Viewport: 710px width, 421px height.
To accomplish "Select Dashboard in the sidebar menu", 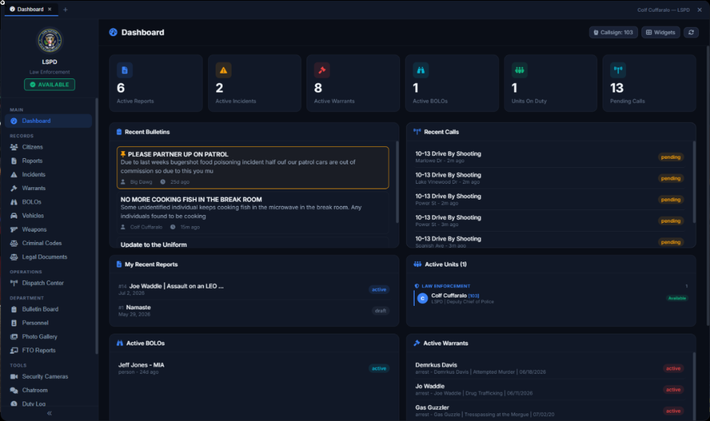I will click(x=49, y=121).
